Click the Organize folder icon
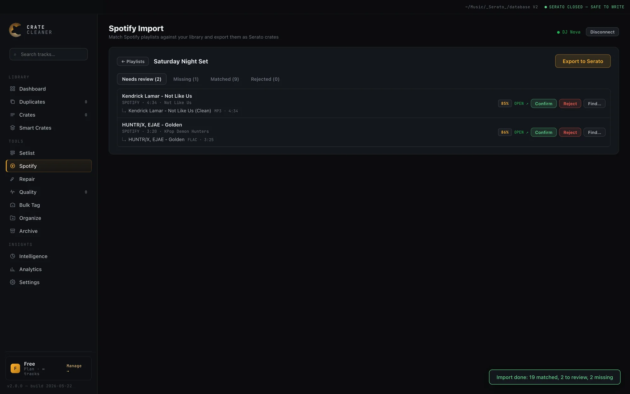Image resolution: width=630 pixels, height=394 pixels. click(x=13, y=218)
